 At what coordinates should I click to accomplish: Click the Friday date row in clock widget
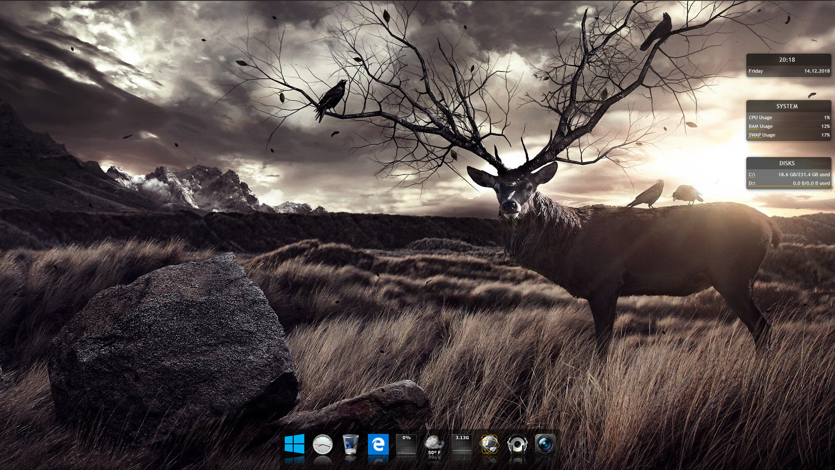[x=756, y=71]
